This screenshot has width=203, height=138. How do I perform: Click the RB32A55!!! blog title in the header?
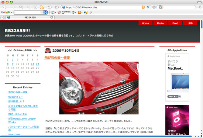17,31
